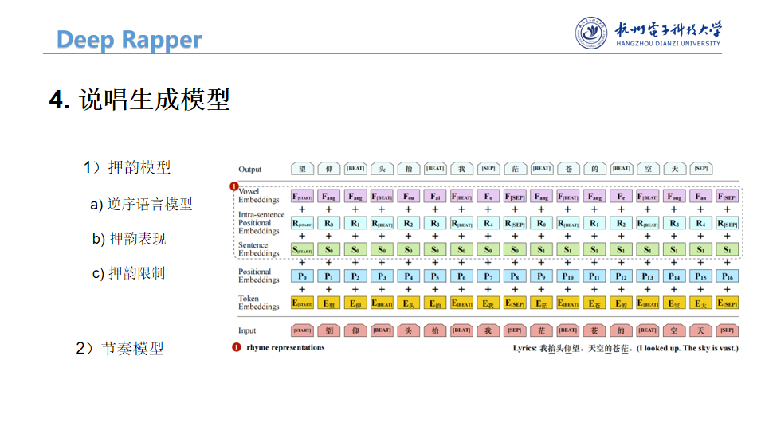This screenshot has height=430, width=765.
Task: Click the F[START] vowel embedding cell
Action: point(303,197)
